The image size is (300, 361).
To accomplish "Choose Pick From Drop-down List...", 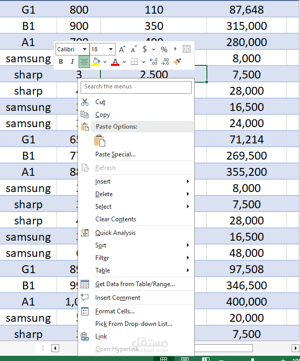I will coord(136,324).
